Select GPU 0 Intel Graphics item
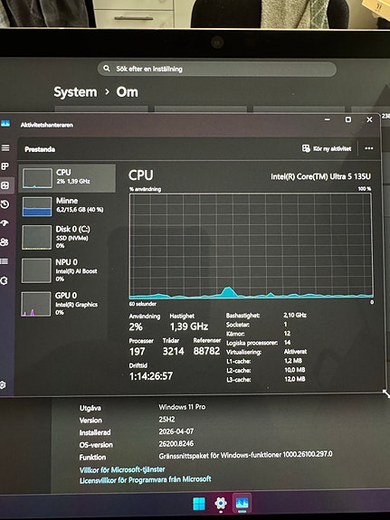390x520 pixels. tap(67, 304)
